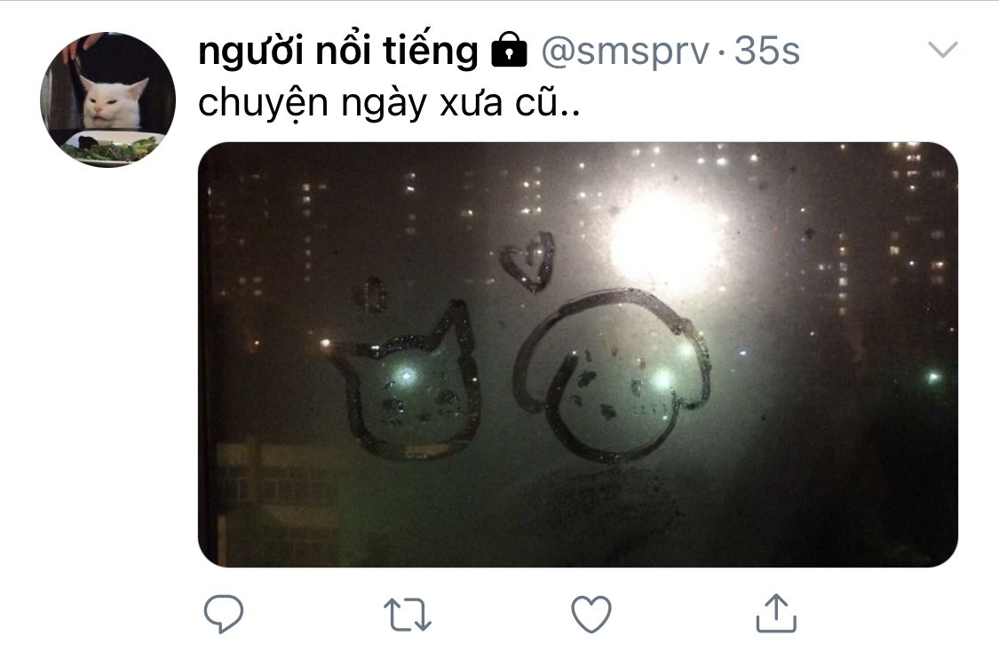Image resolution: width=999 pixels, height=659 pixels.
Task: Open share options via upload arrow icon
Action: (776, 613)
